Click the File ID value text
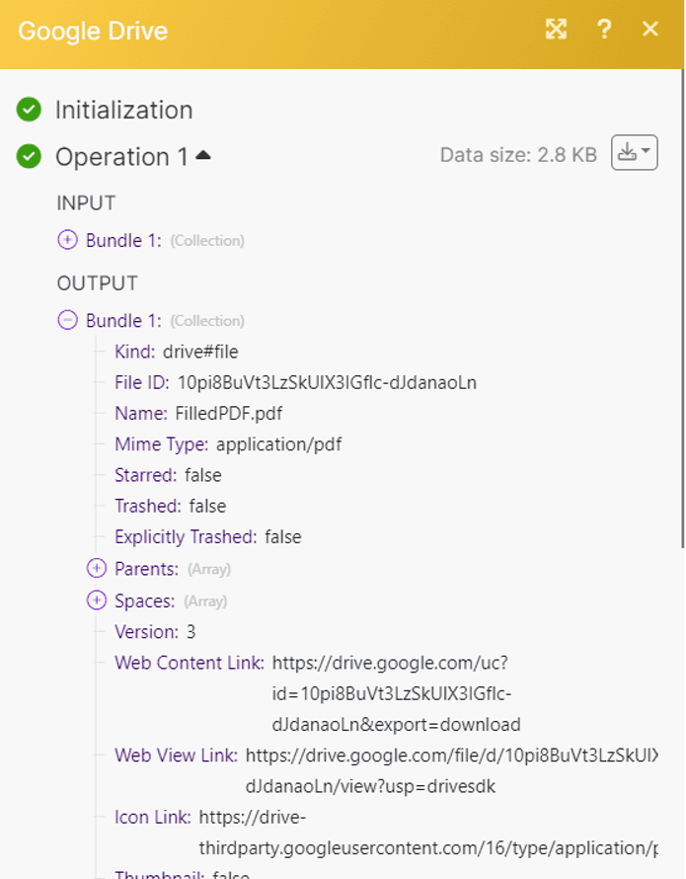 point(328,383)
